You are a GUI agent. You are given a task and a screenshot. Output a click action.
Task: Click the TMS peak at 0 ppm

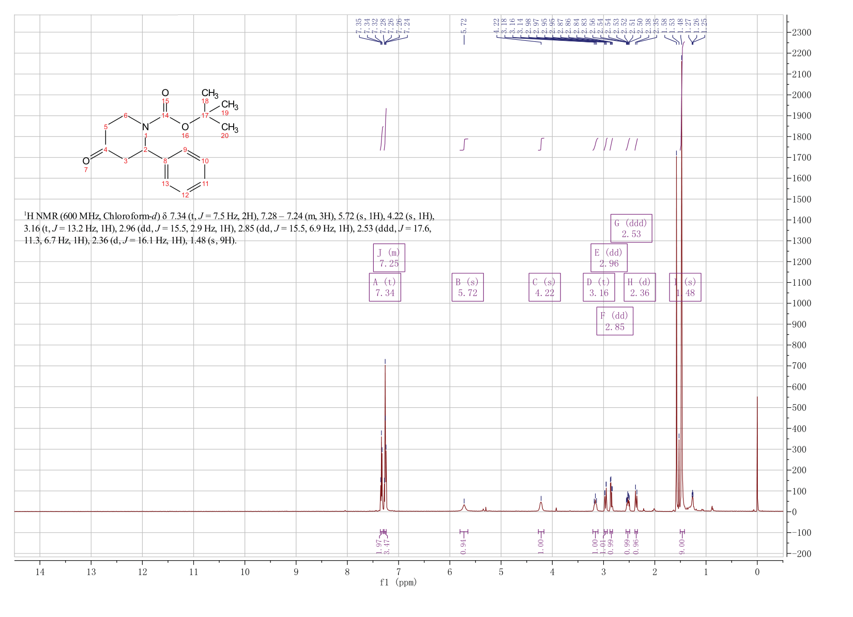(x=757, y=455)
